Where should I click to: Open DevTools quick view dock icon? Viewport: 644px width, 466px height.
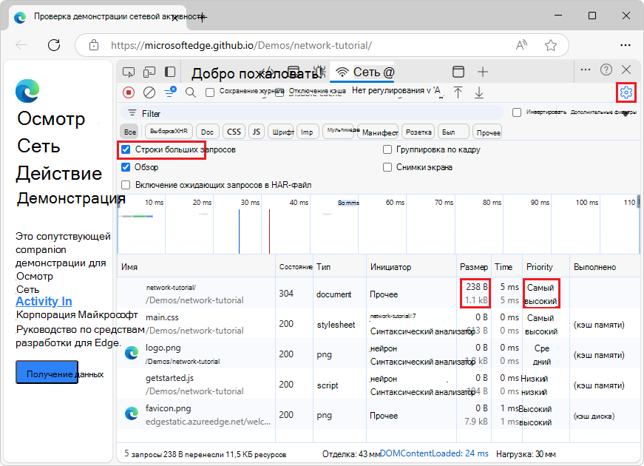[x=458, y=72]
